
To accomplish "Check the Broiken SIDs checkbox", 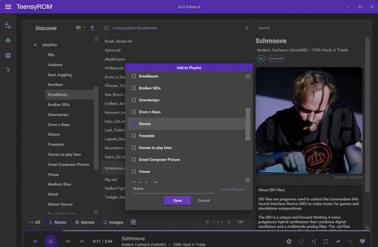I will (134, 88).
